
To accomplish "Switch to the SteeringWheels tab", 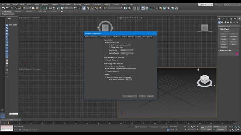I will coord(147,37).
